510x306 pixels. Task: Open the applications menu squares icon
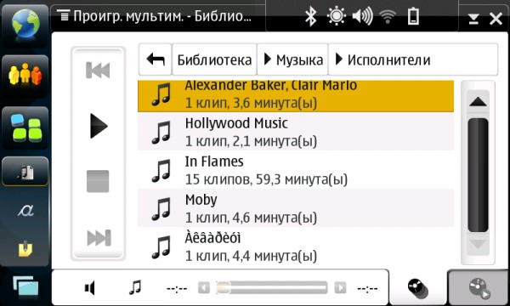[x=25, y=128]
